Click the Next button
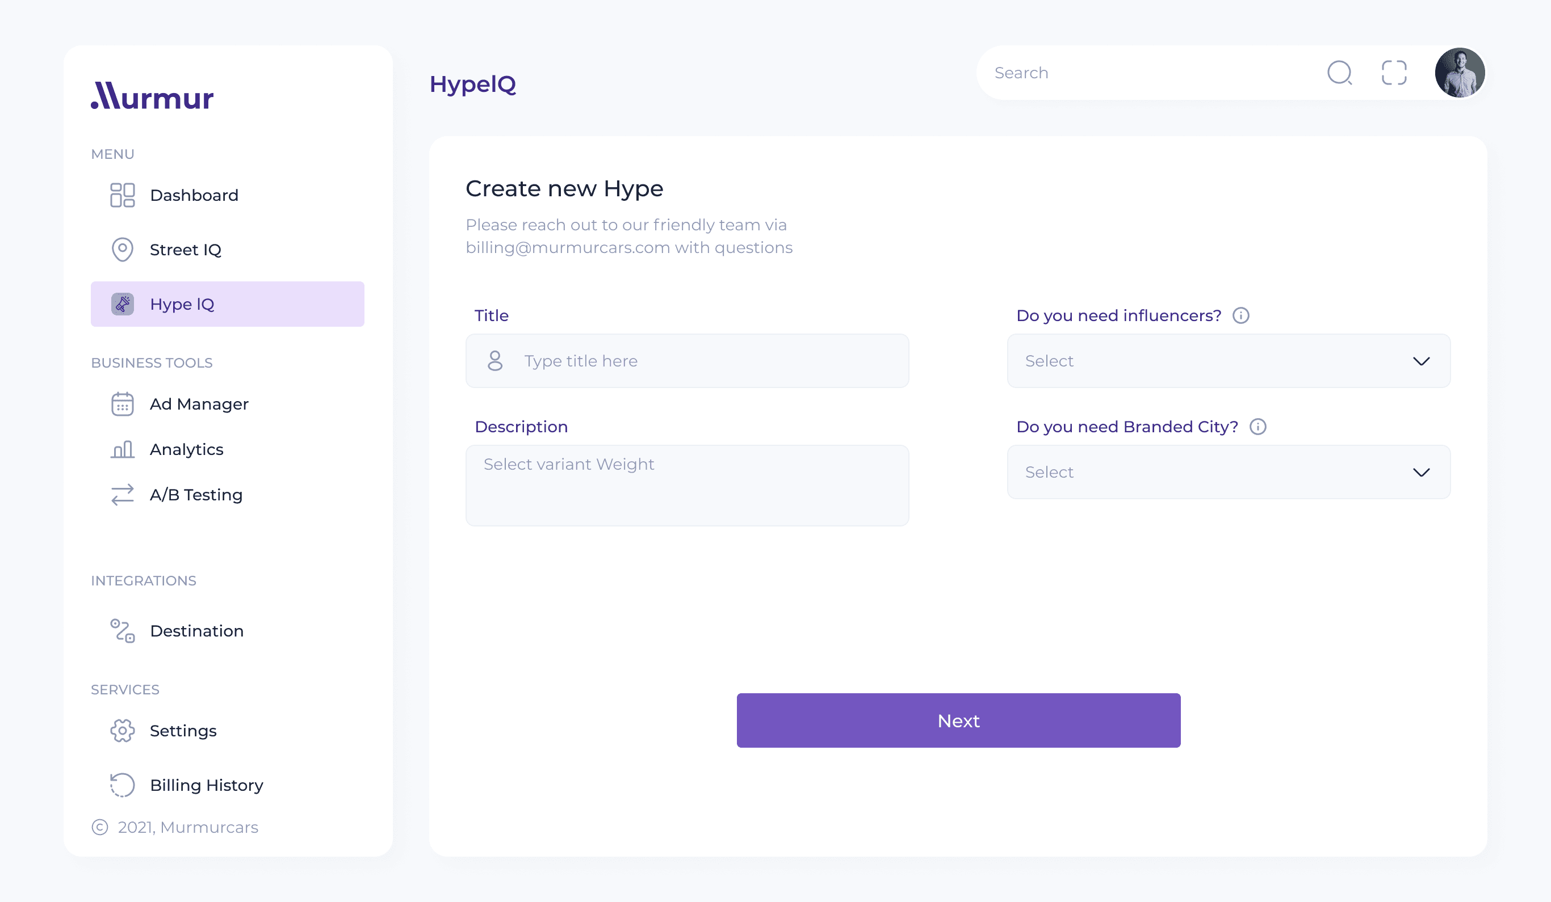The image size is (1551, 902). [958, 720]
